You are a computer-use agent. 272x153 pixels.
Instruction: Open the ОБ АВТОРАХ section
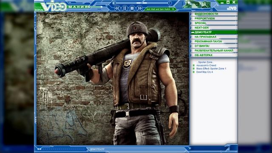[214, 55]
